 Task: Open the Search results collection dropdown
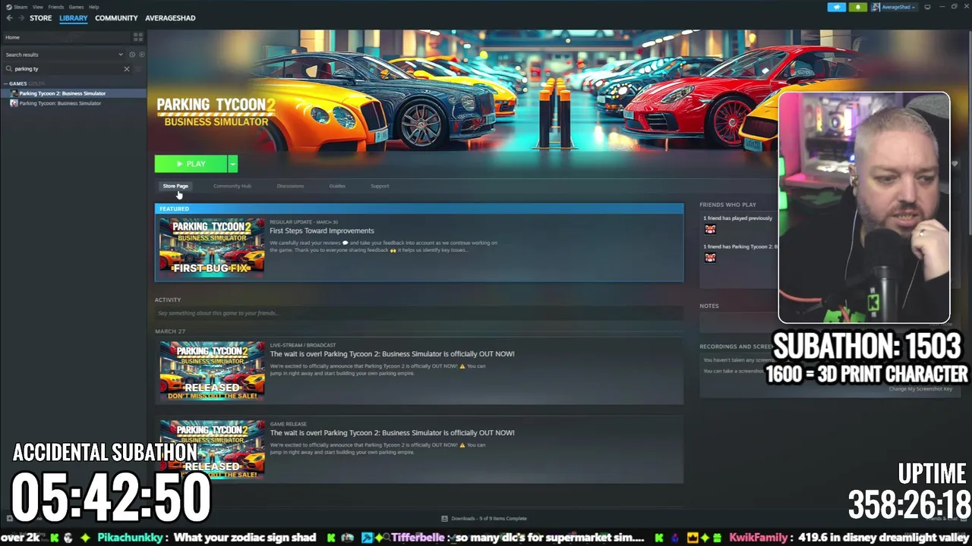[x=120, y=55]
